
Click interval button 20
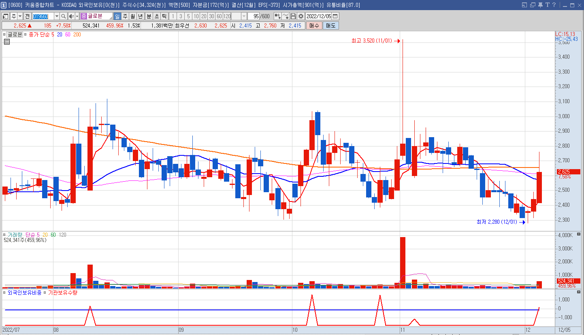point(204,16)
